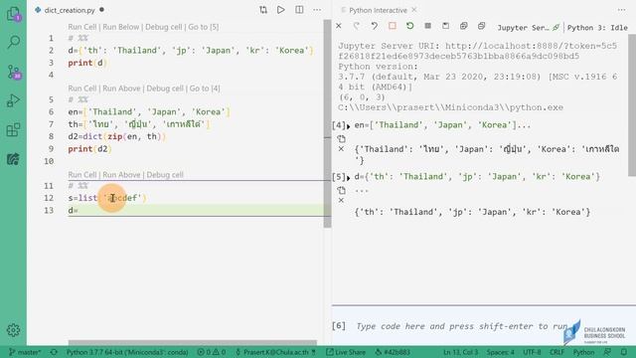This screenshot has width=636, height=358.
Task: Click the Redo icon in interactive toolbar
Action: (356, 26)
